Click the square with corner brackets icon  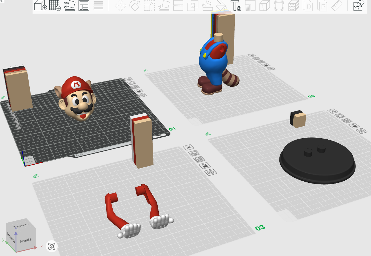point(279,6)
